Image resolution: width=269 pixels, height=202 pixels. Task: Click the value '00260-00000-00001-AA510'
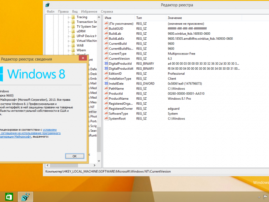186,94
